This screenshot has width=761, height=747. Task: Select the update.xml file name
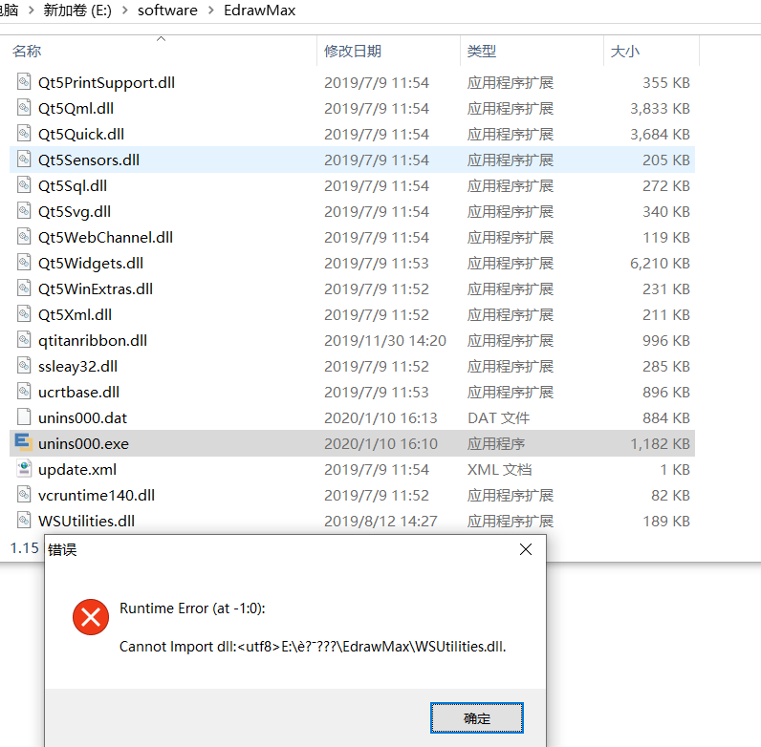pyautogui.click(x=77, y=469)
